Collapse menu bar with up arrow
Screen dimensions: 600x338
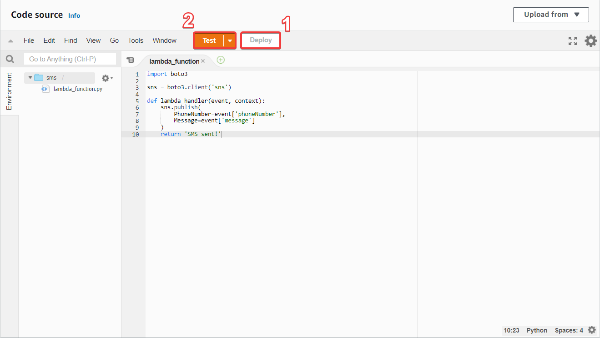pyautogui.click(x=10, y=41)
